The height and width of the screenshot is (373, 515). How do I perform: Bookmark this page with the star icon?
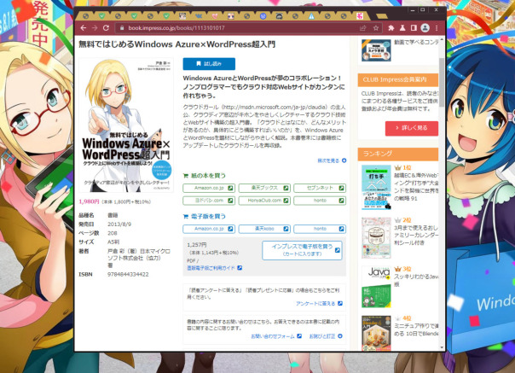[x=376, y=28]
